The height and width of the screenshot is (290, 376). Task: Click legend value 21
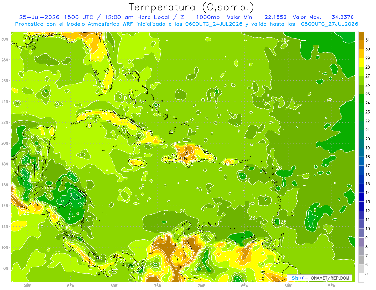[x=368, y=130]
